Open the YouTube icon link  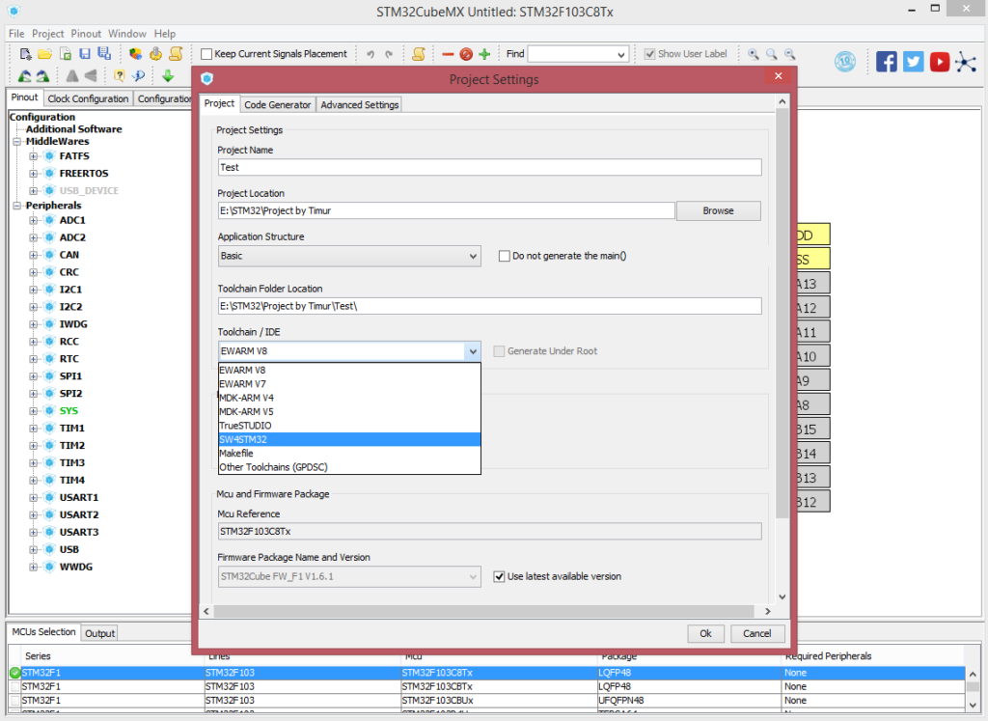tap(940, 61)
